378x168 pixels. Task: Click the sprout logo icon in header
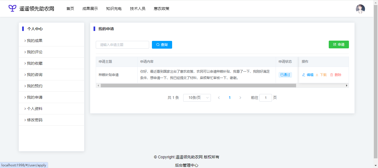(x=12, y=8)
